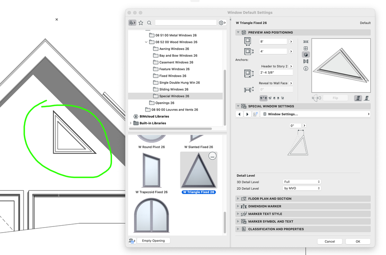Open the Openings 26 folder
Viewport: 386px width, 255px height.
tap(165, 103)
